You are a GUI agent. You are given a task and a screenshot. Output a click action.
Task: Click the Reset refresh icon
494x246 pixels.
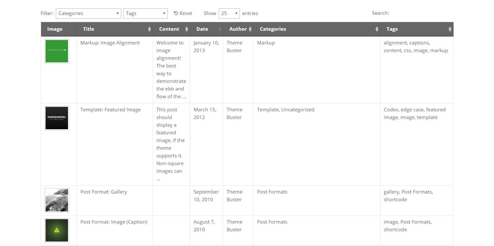pos(175,13)
